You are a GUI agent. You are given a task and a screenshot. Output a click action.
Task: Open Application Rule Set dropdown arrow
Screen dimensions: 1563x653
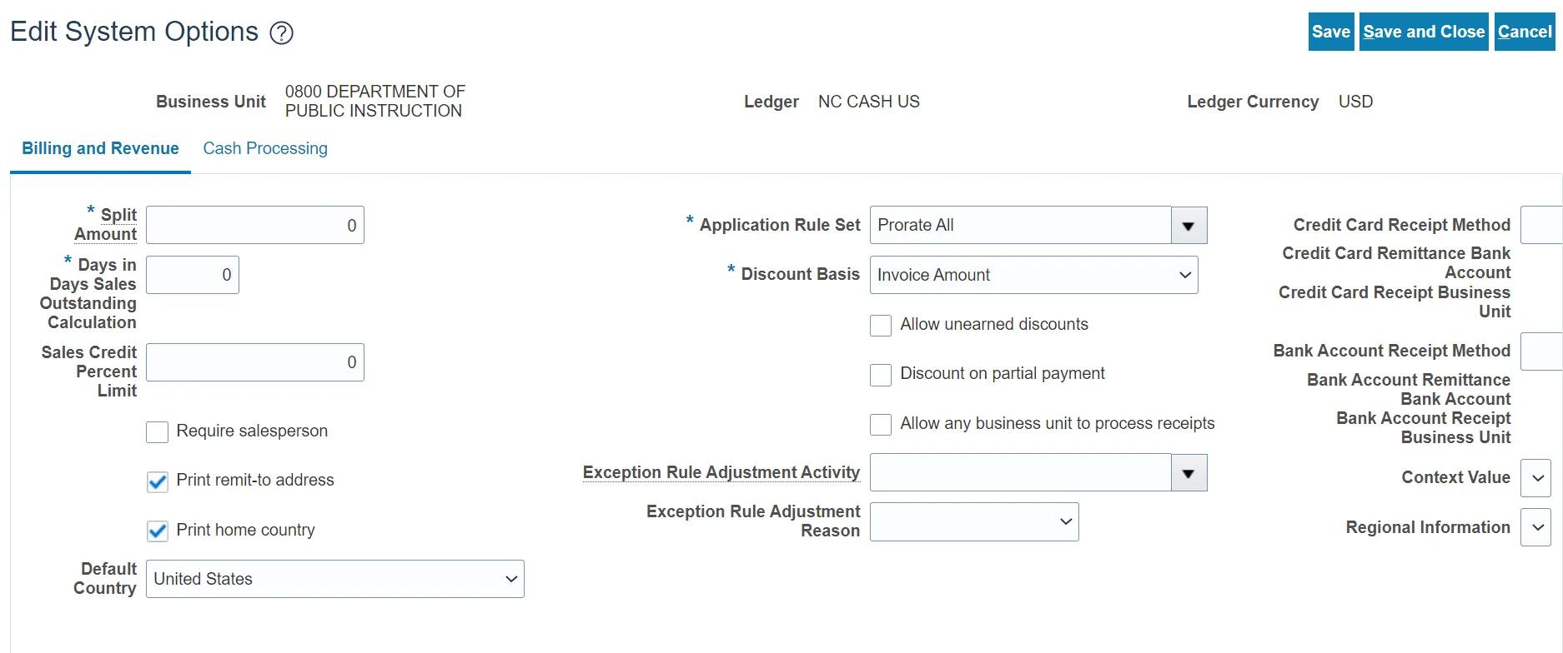click(x=1189, y=226)
